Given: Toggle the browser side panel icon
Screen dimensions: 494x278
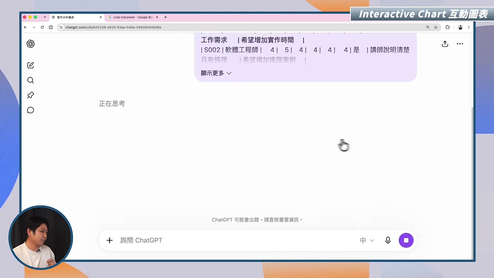Looking at the screenshot, I should pos(51,27).
